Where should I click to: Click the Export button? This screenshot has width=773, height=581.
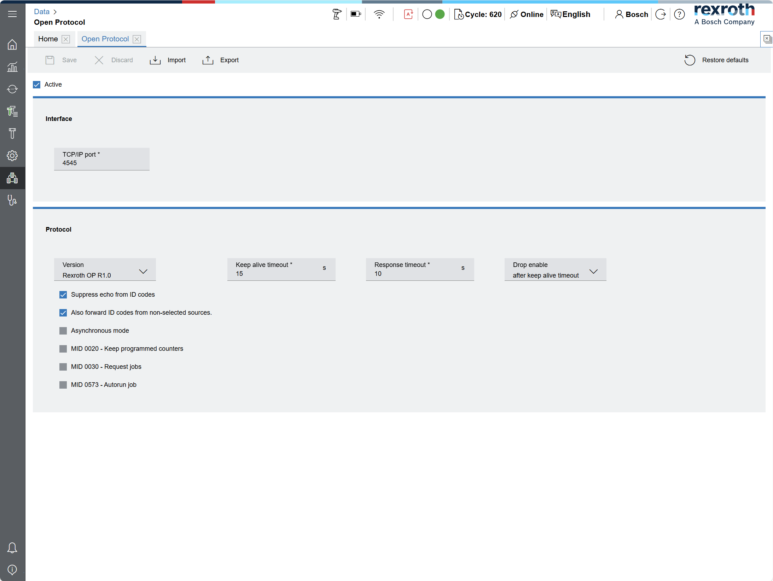(220, 60)
